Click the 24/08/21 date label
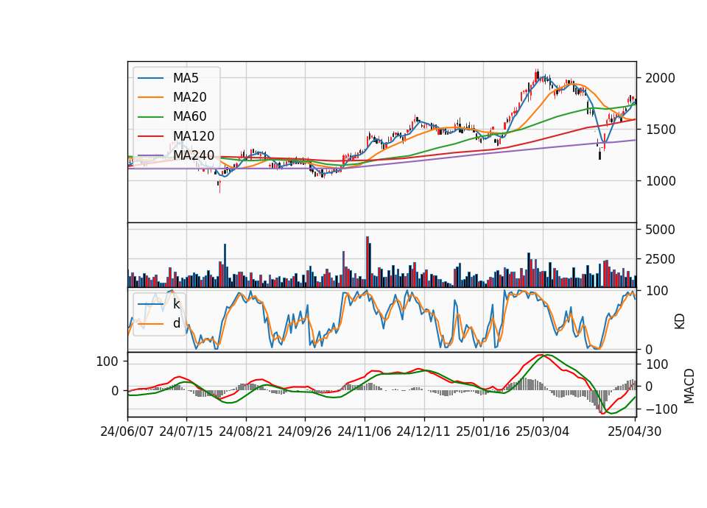The image size is (707, 508). [x=246, y=432]
